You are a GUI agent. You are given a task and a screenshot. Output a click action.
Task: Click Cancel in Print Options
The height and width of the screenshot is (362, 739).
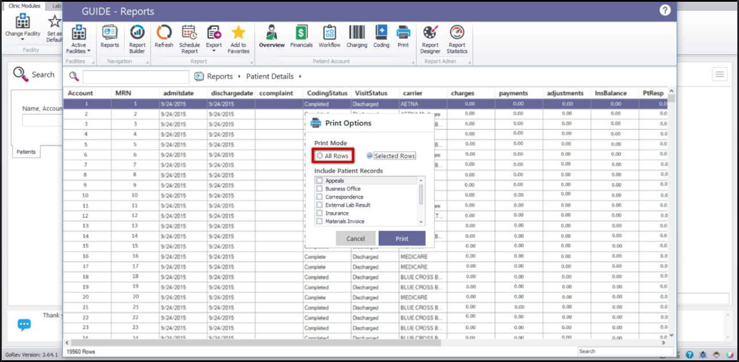(356, 239)
